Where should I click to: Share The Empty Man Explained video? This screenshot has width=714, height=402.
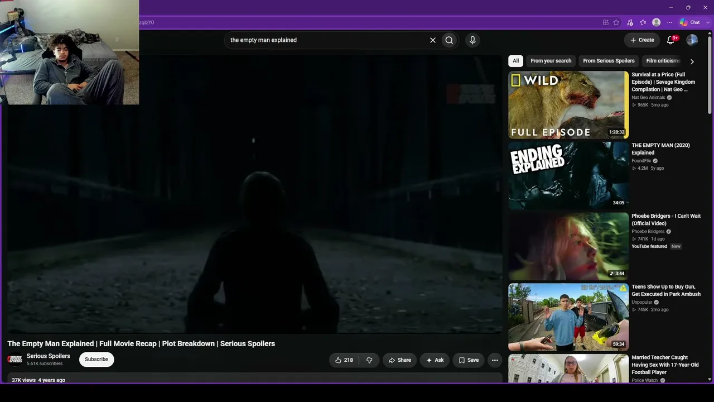click(x=399, y=360)
